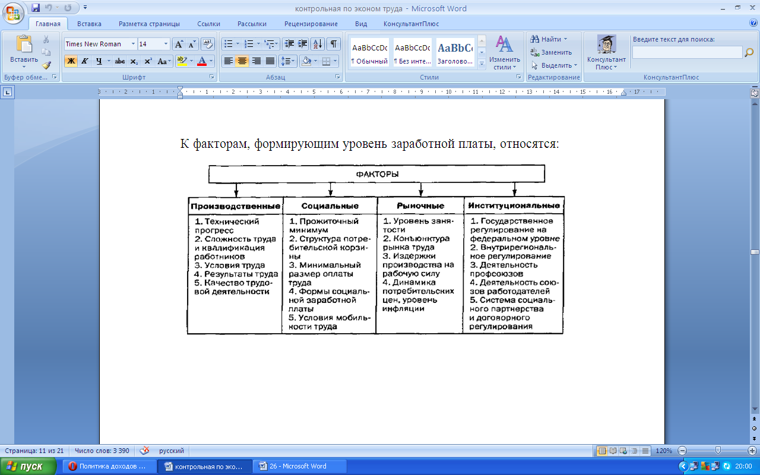760x475 pixels.
Task: Click the ruler tab selector button
Action: tap(8, 92)
